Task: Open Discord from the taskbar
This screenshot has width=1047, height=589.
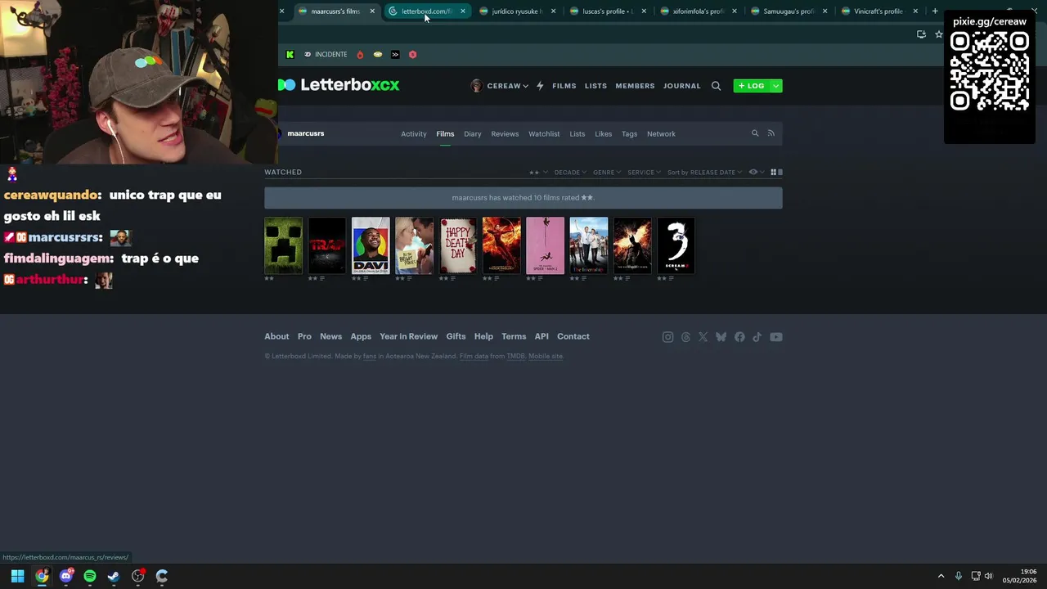Action: click(x=66, y=576)
